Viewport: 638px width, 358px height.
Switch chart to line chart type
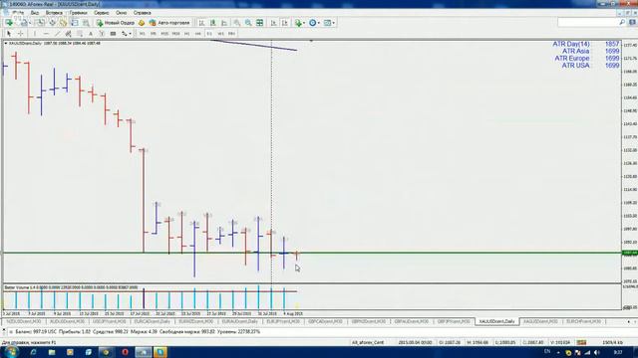224,23
